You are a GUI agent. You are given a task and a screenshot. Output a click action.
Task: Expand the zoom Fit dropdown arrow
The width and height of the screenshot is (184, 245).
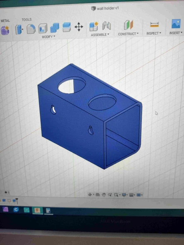pos(120,195)
